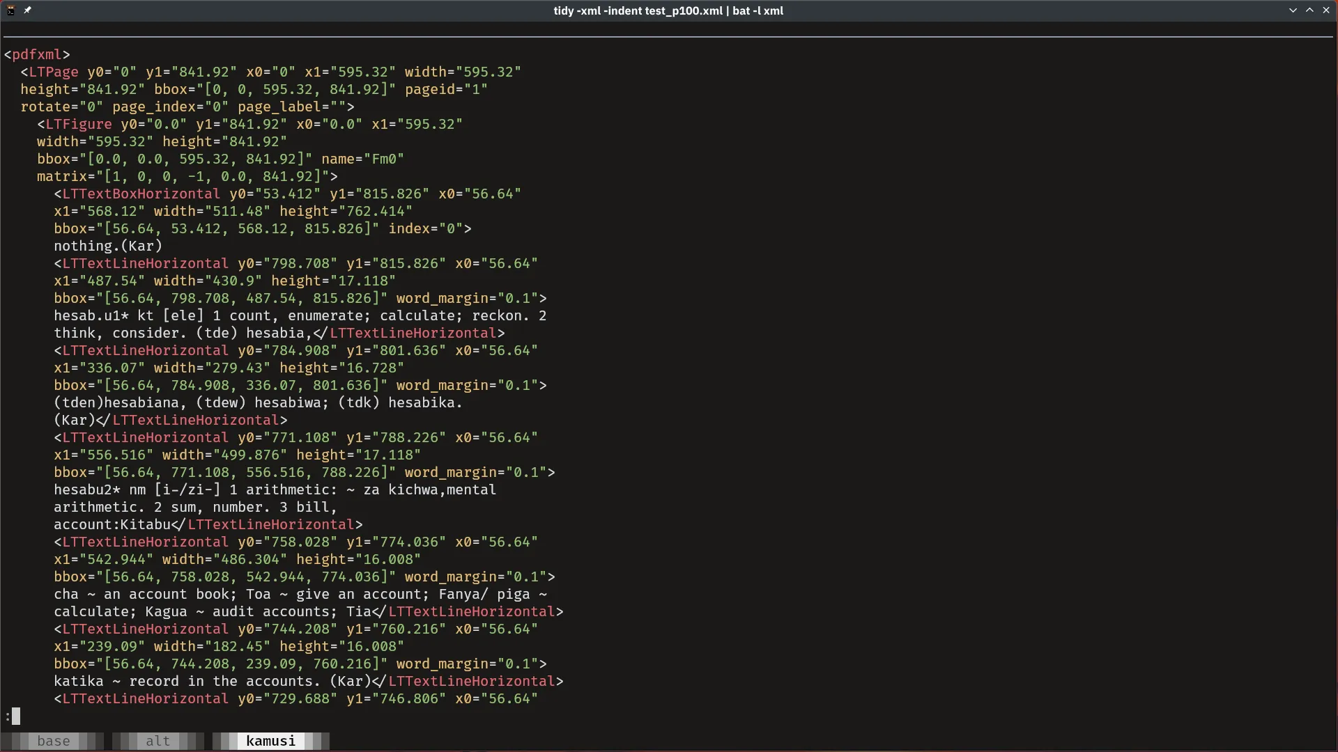This screenshot has height=752, width=1338.
Task: Click the opening pdfxml tag
Action: coord(38,54)
